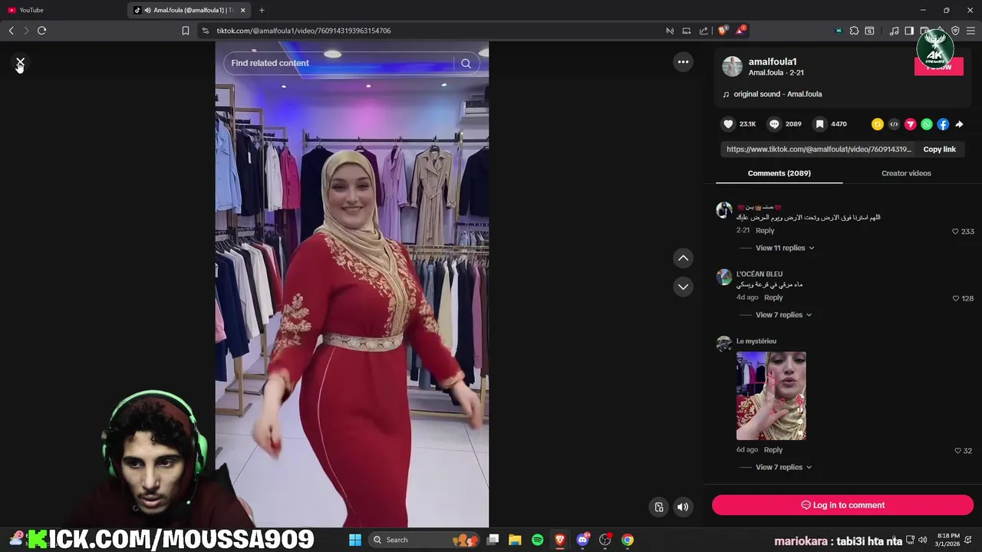
Task: Go to the previous video
Action: pyautogui.click(x=683, y=258)
